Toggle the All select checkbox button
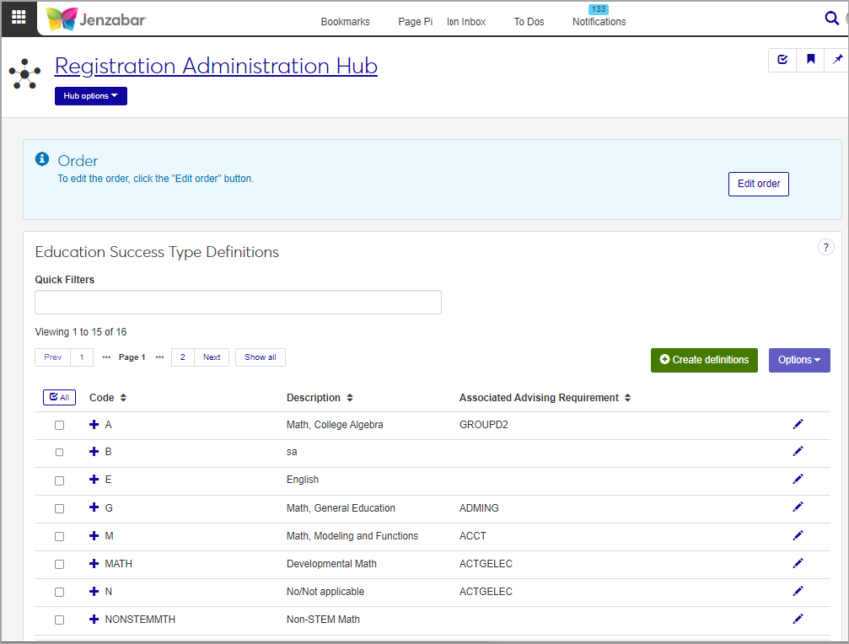 click(59, 397)
